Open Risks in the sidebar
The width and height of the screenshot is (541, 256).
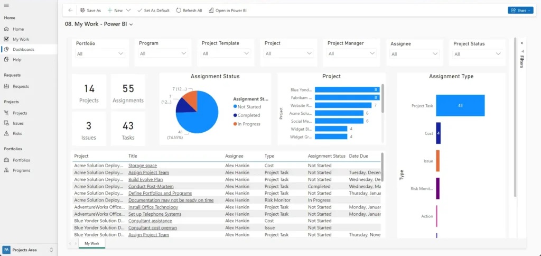point(17,133)
